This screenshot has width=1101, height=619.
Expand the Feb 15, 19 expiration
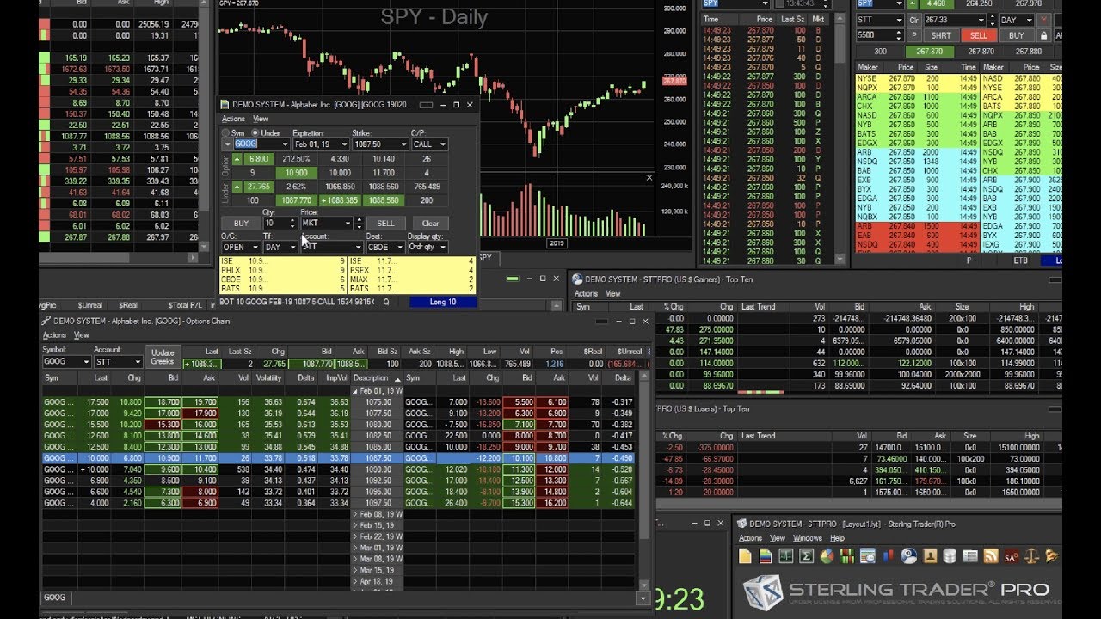click(355, 524)
